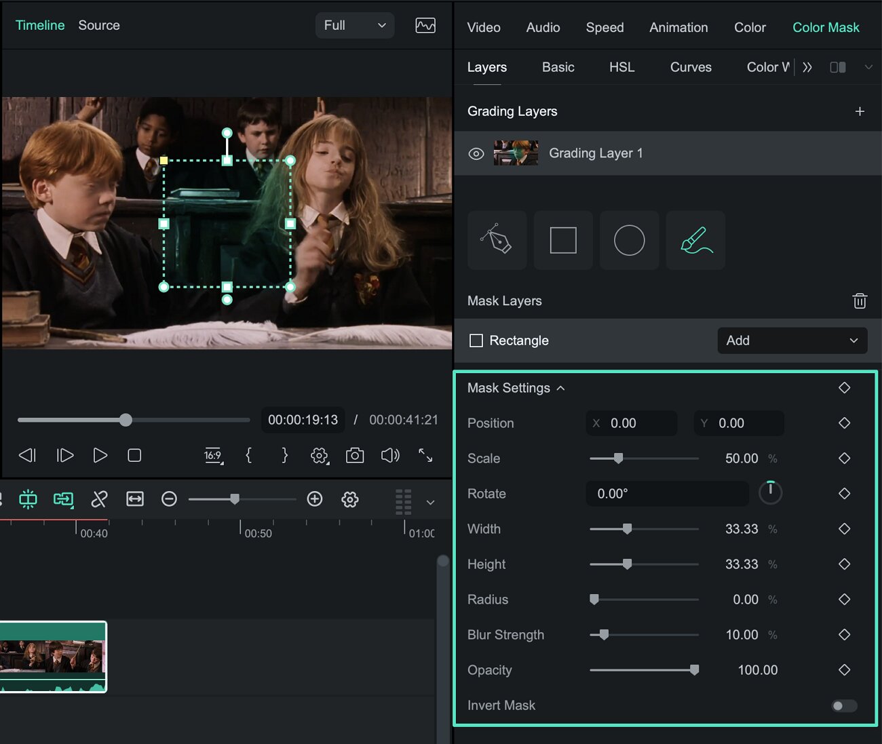Select the Pen mask tool
The width and height of the screenshot is (882, 744).
click(497, 240)
